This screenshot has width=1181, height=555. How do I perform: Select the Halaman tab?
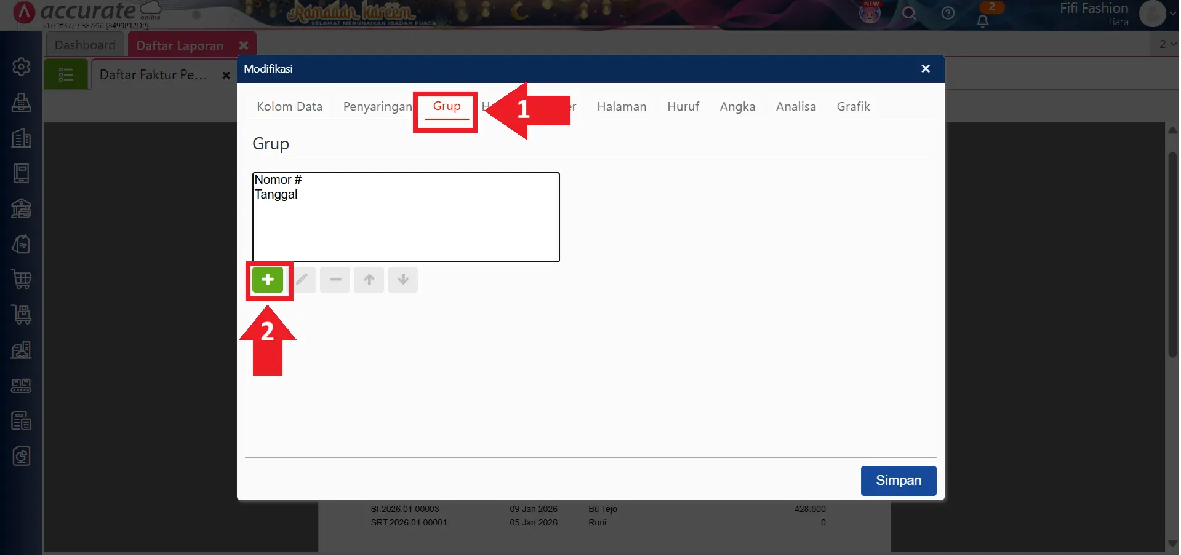click(622, 106)
